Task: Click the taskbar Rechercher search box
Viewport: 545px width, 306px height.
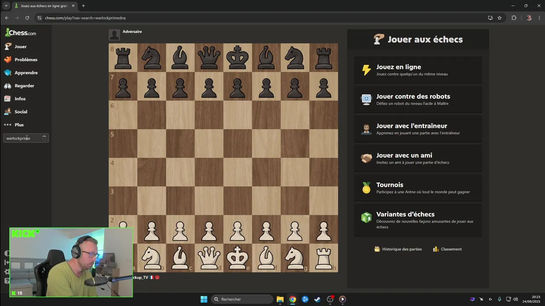Action: click(242, 299)
